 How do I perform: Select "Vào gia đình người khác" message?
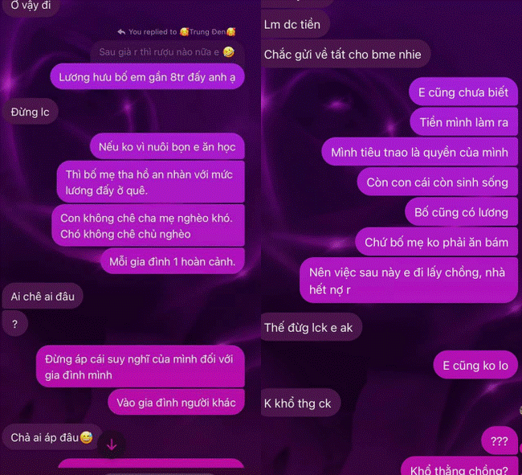click(x=176, y=403)
